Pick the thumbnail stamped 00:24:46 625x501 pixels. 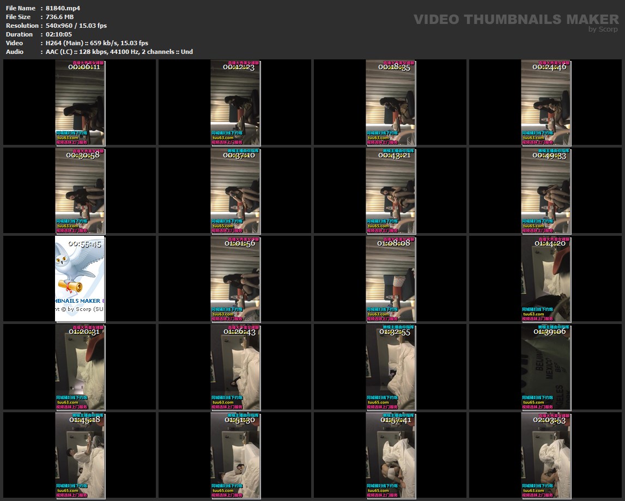point(546,102)
